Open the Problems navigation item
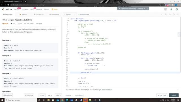This screenshot has height=102, width=181. click(x=25, y=9)
